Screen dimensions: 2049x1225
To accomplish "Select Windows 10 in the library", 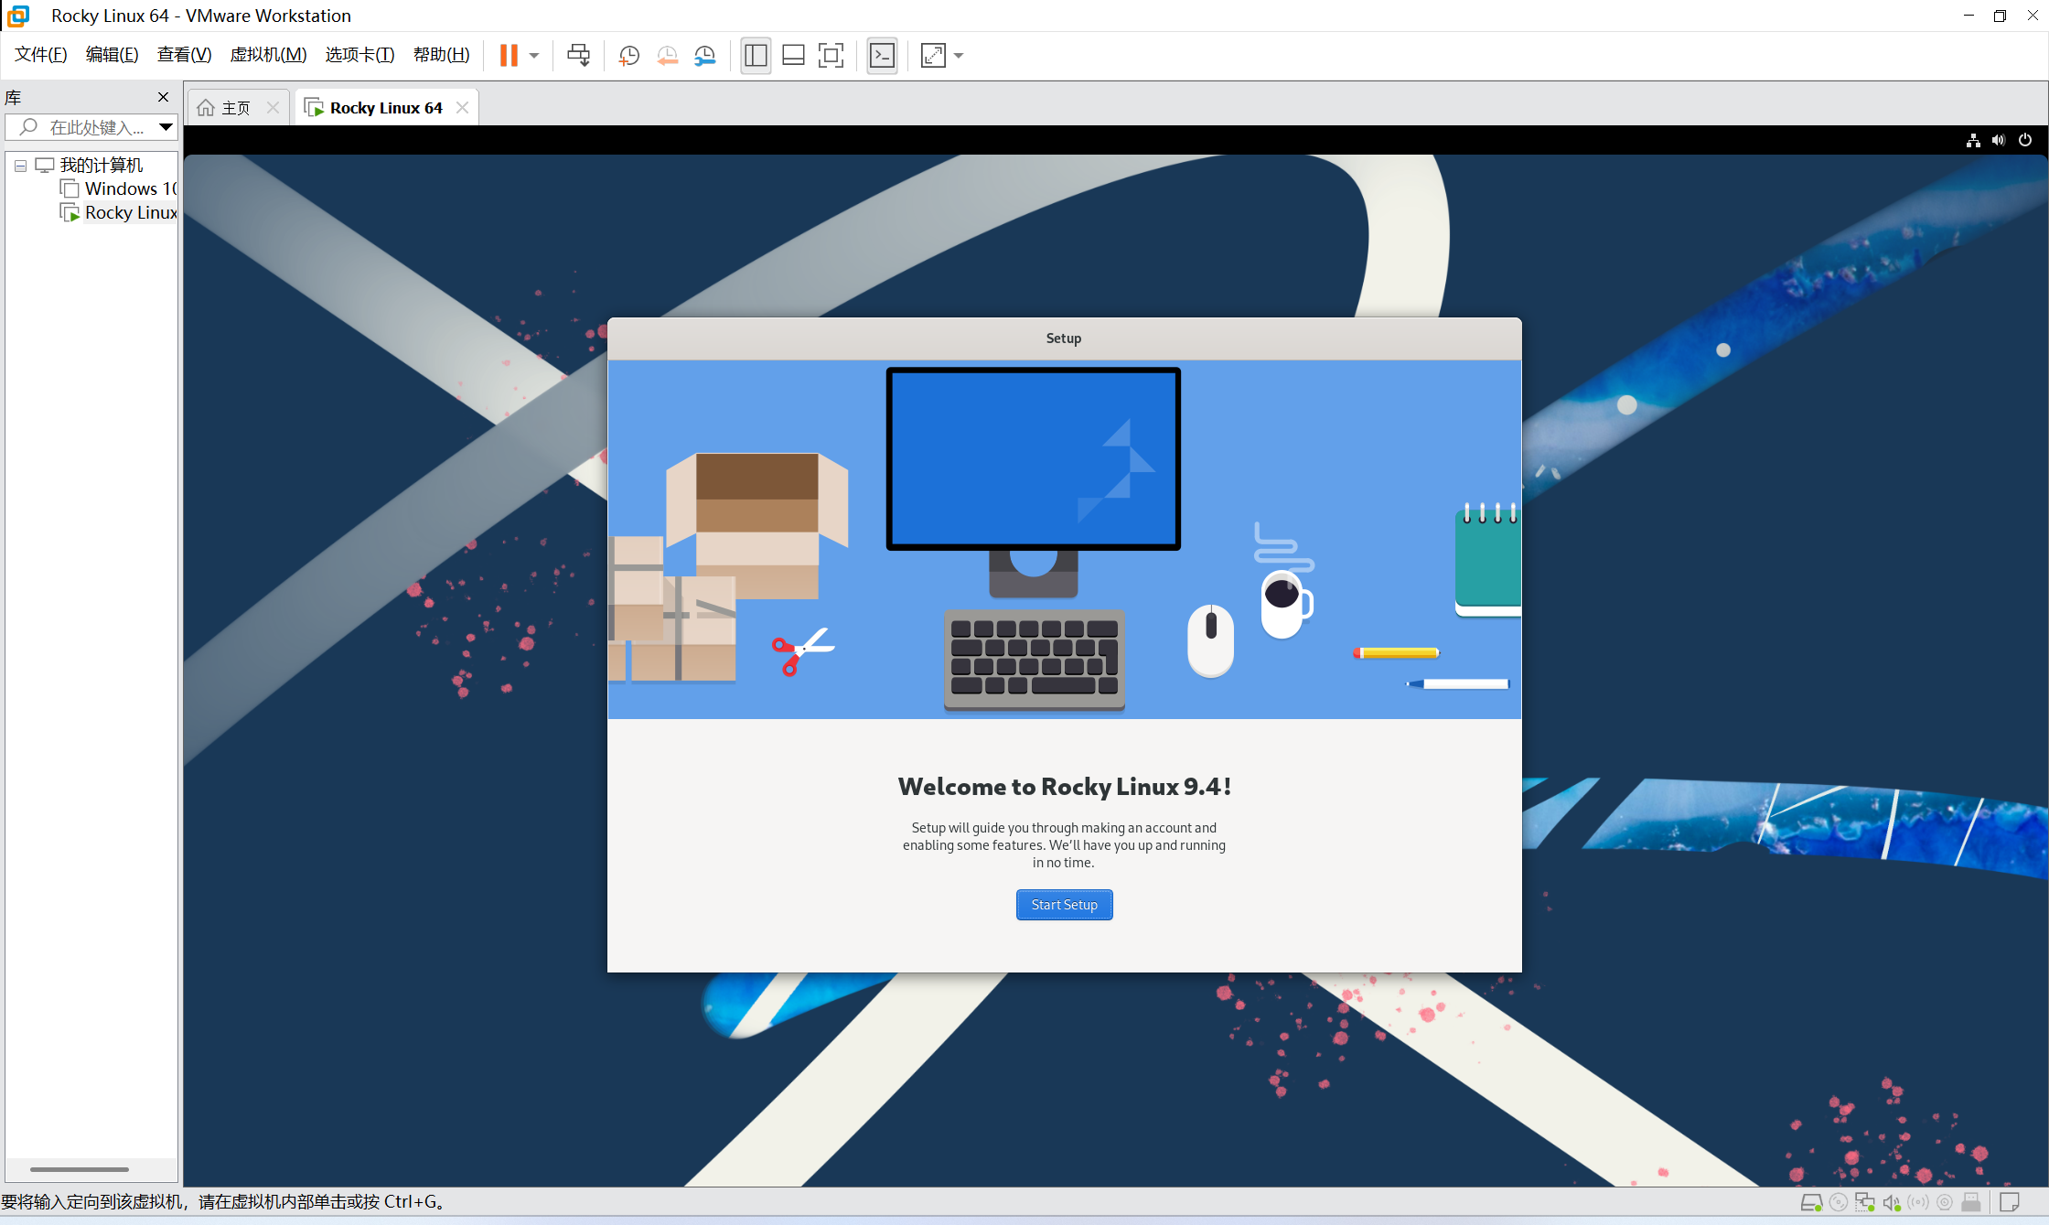I will 129,188.
